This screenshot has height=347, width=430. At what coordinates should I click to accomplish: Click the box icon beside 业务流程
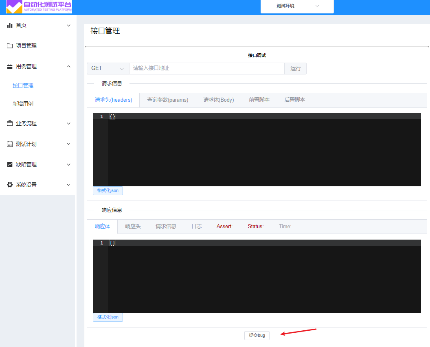(10, 123)
